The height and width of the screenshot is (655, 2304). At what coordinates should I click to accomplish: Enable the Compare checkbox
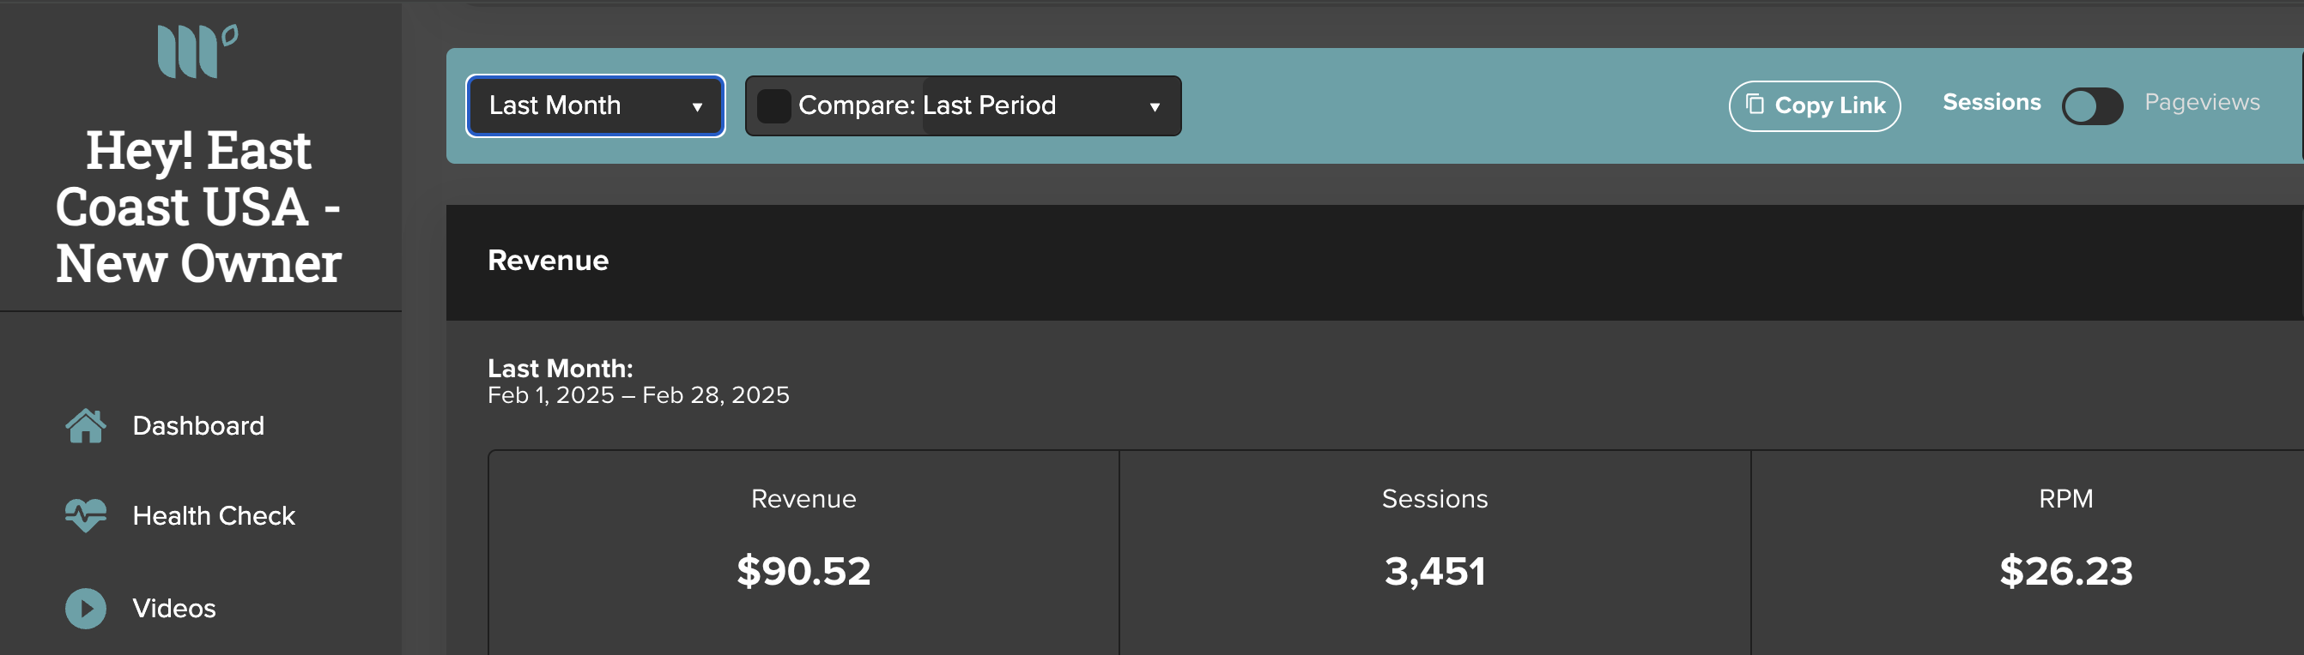coord(773,106)
